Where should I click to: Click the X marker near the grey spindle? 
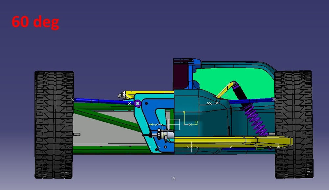pos(156,124)
